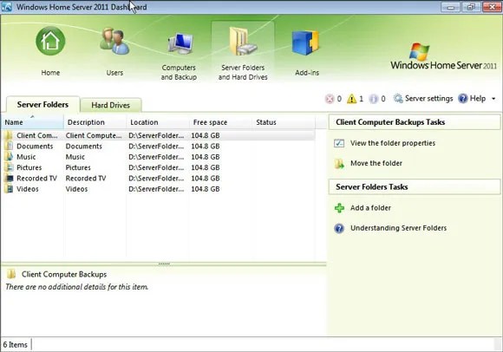Click the Help question mark icon

[x=463, y=99]
